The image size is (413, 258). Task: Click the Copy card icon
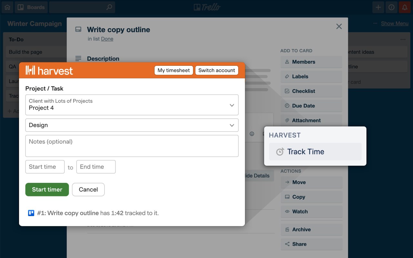[287, 197]
